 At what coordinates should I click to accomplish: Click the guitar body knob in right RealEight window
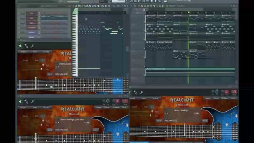237,116
